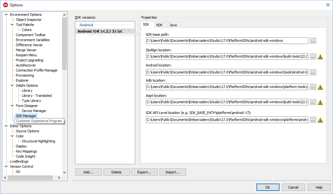Open Environment Variables page
Viewport: 333px width, 194px height.
pos(33,40)
